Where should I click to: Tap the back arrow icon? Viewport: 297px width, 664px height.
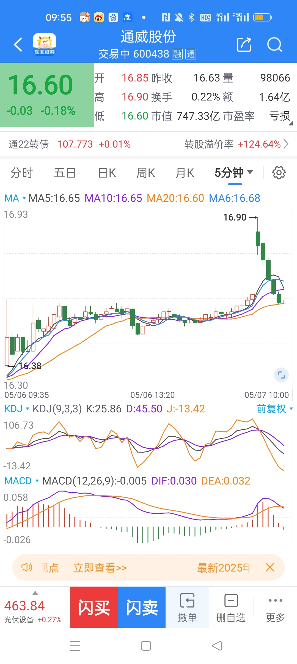[x=18, y=45]
